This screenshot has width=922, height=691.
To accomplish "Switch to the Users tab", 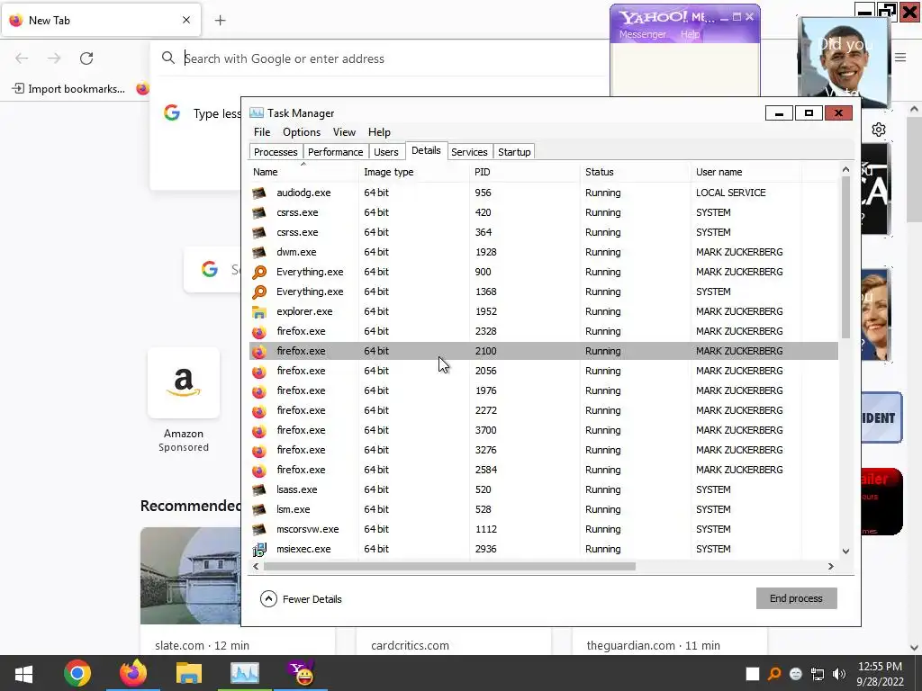I will pyautogui.click(x=385, y=151).
